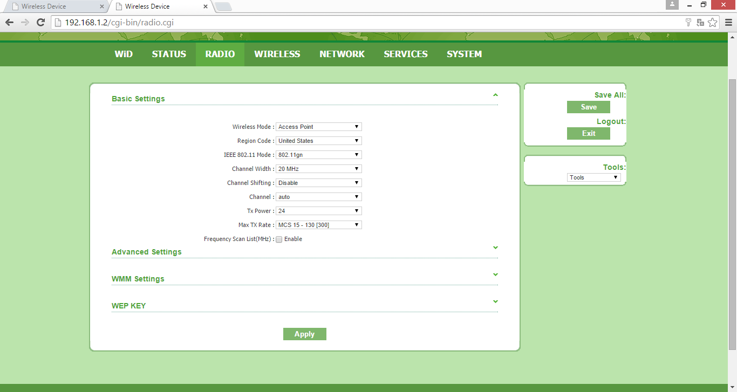Expand the WEP KEY section
The height and width of the screenshot is (392, 737).
point(495,301)
